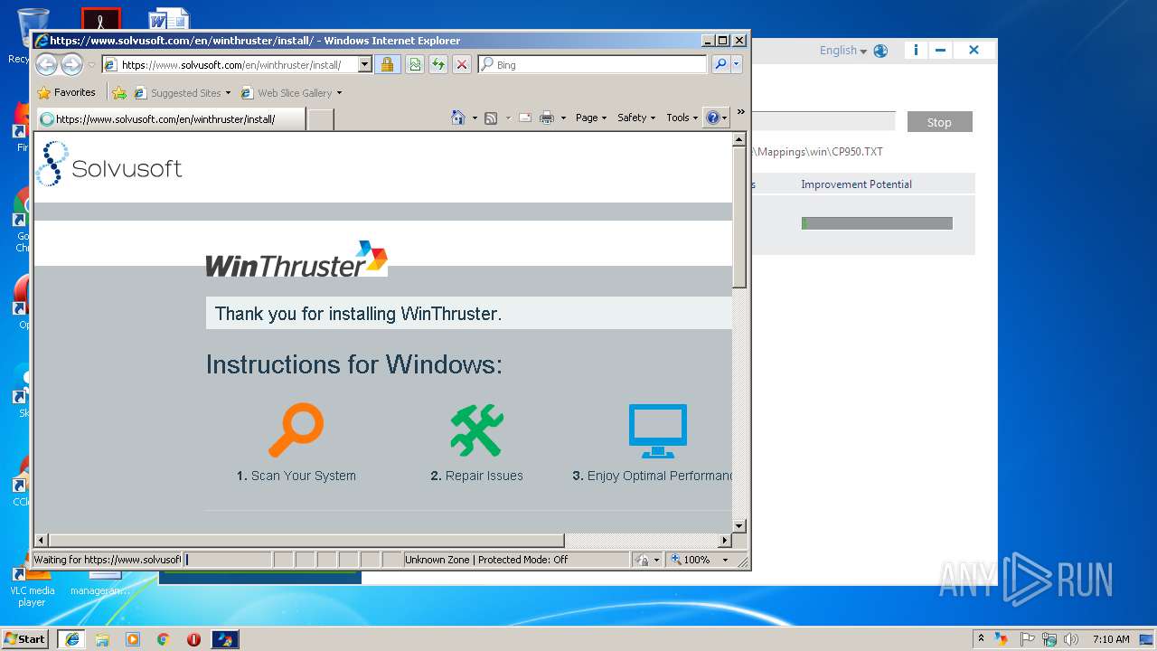Open a new blank tab
1157x651 pixels.
321,118
